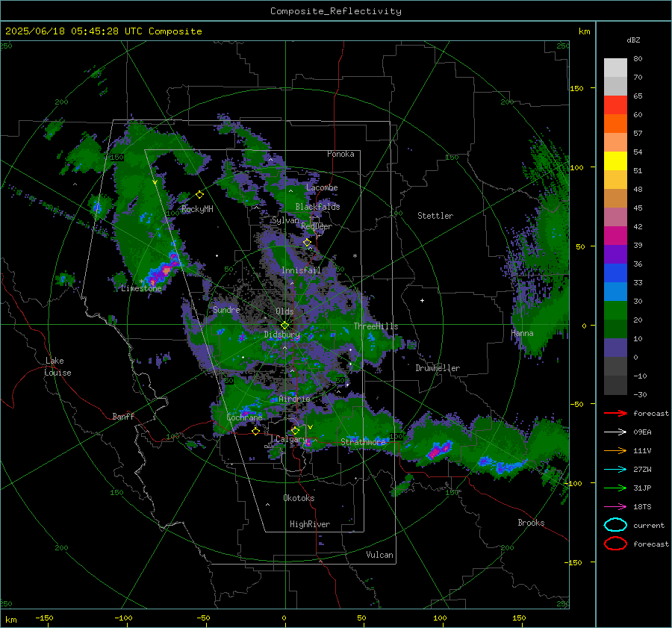The width and height of the screenshot is (672, 628).
Task: Click the RedDeer city label
Action: 317,226
